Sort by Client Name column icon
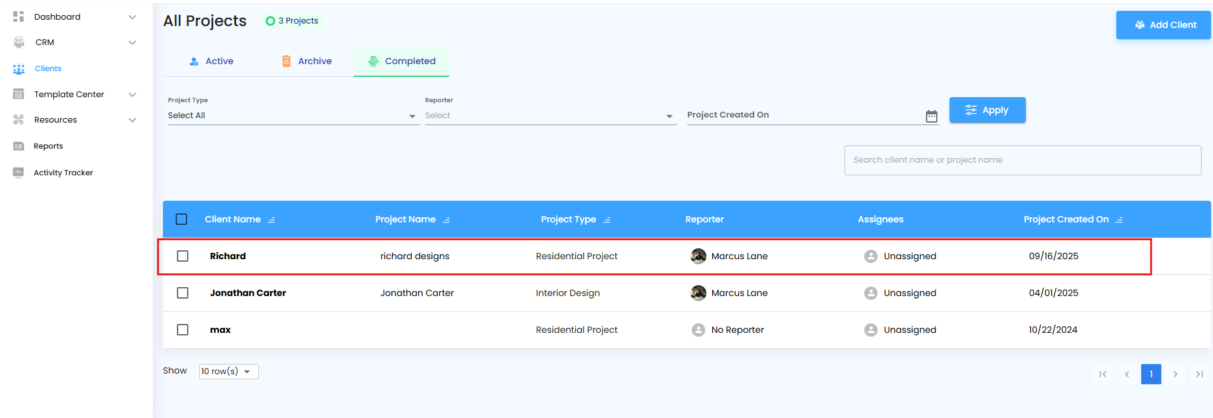 (272, 220)
